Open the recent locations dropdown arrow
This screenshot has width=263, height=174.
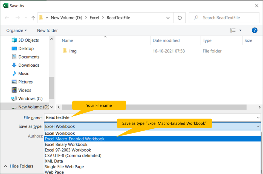(x=26, y=18)
